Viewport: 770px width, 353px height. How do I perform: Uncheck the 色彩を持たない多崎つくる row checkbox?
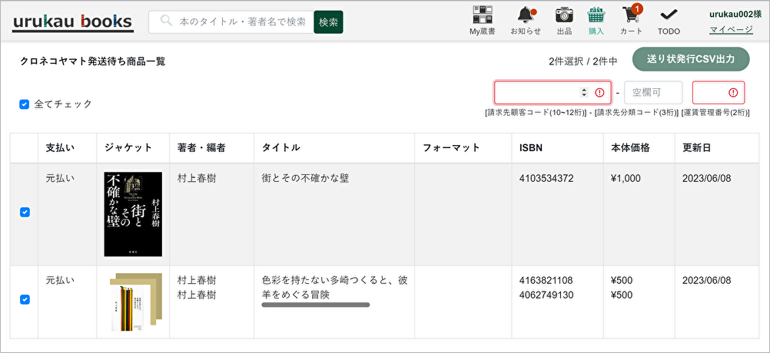click(x=25, y=299)
